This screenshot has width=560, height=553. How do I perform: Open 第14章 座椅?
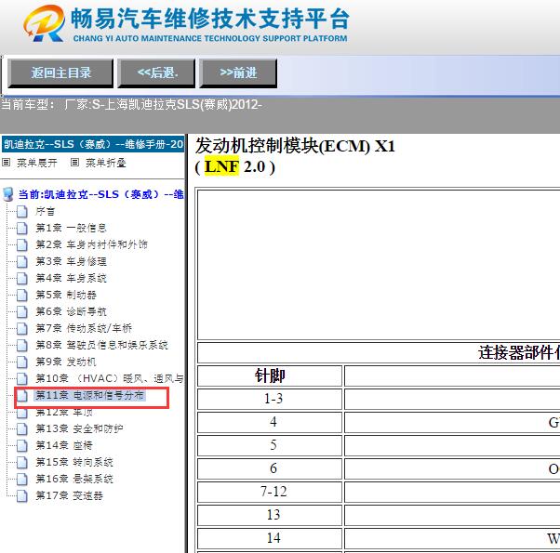click(x=63, y=445)
